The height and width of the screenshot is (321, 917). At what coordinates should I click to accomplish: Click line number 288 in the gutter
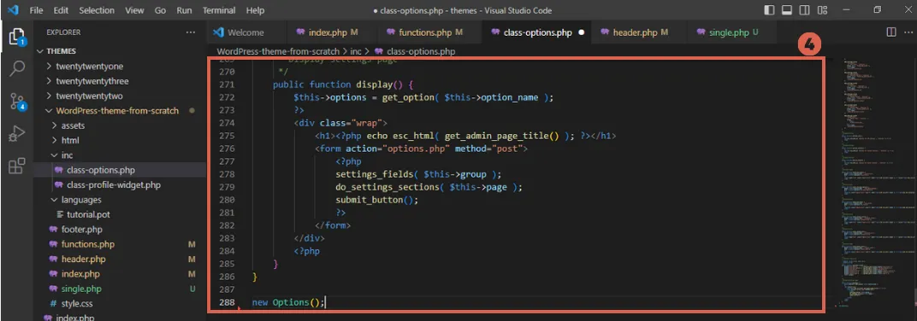coord(227,302)
